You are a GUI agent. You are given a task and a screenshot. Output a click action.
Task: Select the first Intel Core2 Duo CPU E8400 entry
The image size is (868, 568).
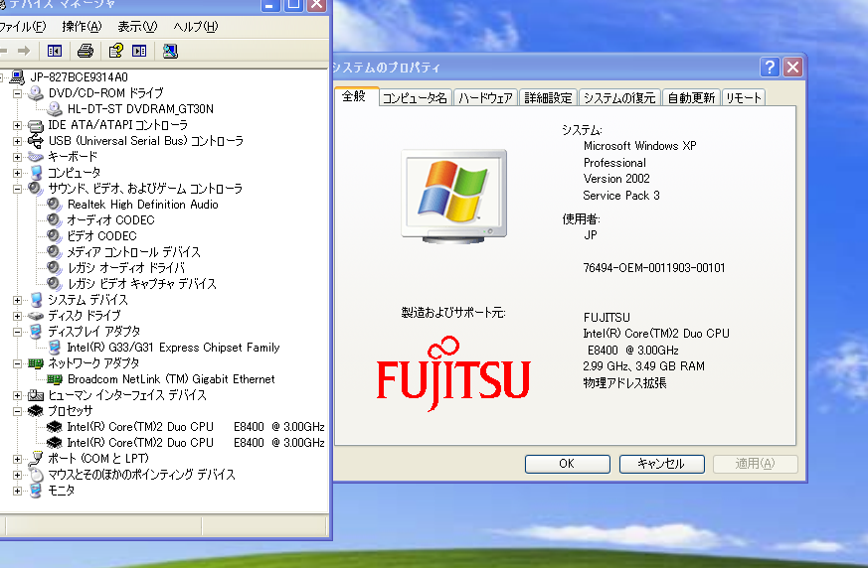pos(196,427)
